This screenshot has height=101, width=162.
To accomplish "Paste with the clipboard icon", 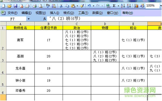I will click(x=73, y=6).
